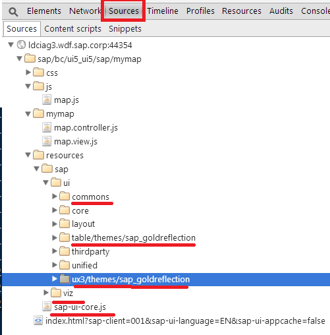Select the sap-ui-core.js file icon
The image size is (330, 335).
pyautogui.click(x=47, y=307)
